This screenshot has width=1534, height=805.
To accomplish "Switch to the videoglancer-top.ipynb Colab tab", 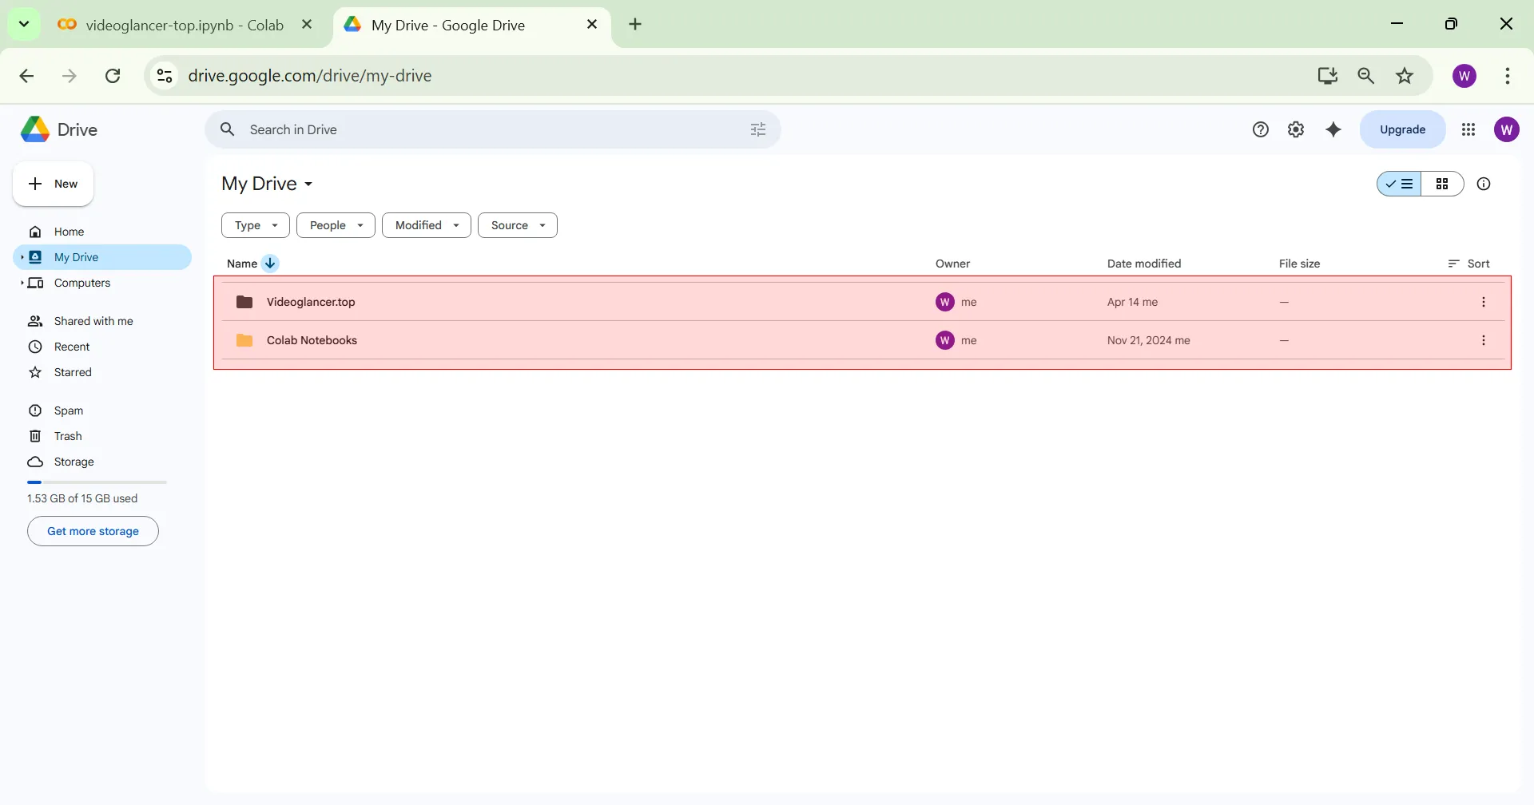I will [x=185, y=25].
